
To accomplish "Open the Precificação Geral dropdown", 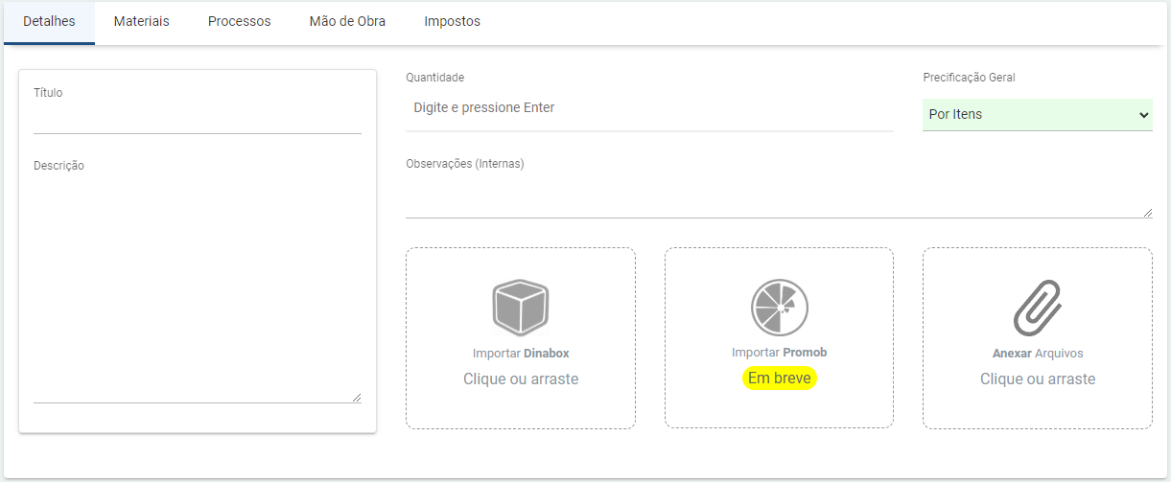I will pos(1037,115).
